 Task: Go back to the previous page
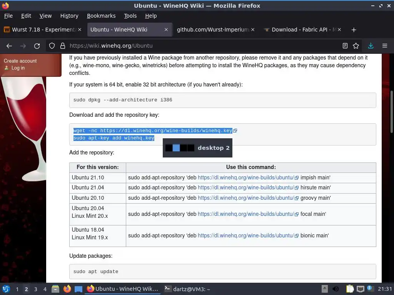click(x=9, y=46)
